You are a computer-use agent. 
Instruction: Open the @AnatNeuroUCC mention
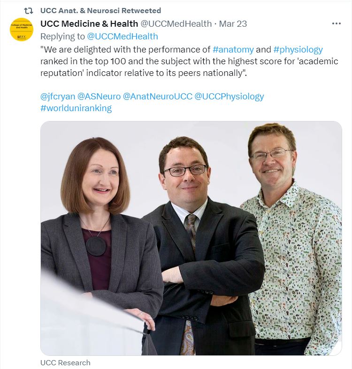pos(158,97)
